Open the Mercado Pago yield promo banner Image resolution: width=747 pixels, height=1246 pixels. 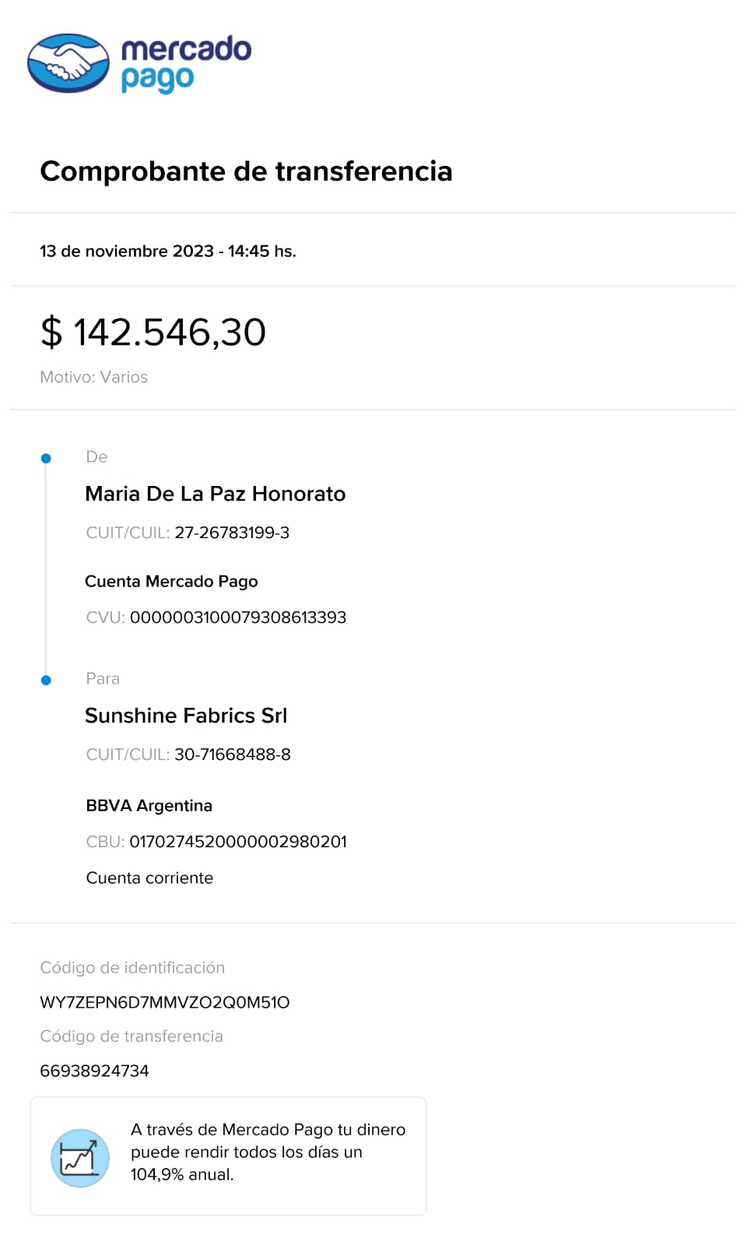(228, 1156)
